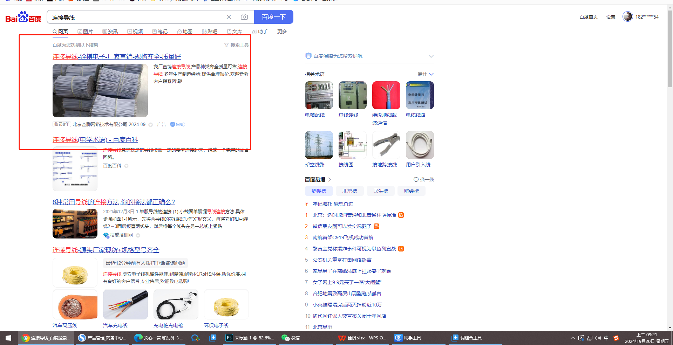Screen dimensions: 673x345
Task: Click the arrow next to 百度热搜
Action: point(329,180)
